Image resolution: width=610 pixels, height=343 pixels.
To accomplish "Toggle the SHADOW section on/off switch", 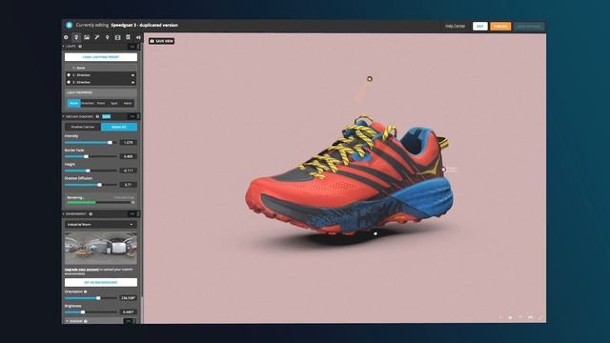I will [131, 321].
